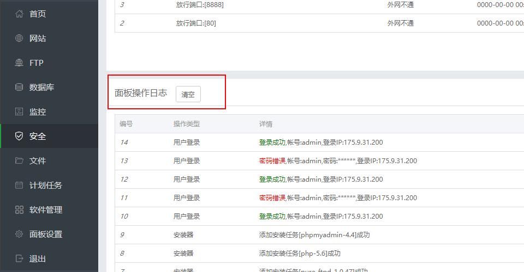Click the 编号 column header
This screenshot has width=524, height=272.
[126, 124]
